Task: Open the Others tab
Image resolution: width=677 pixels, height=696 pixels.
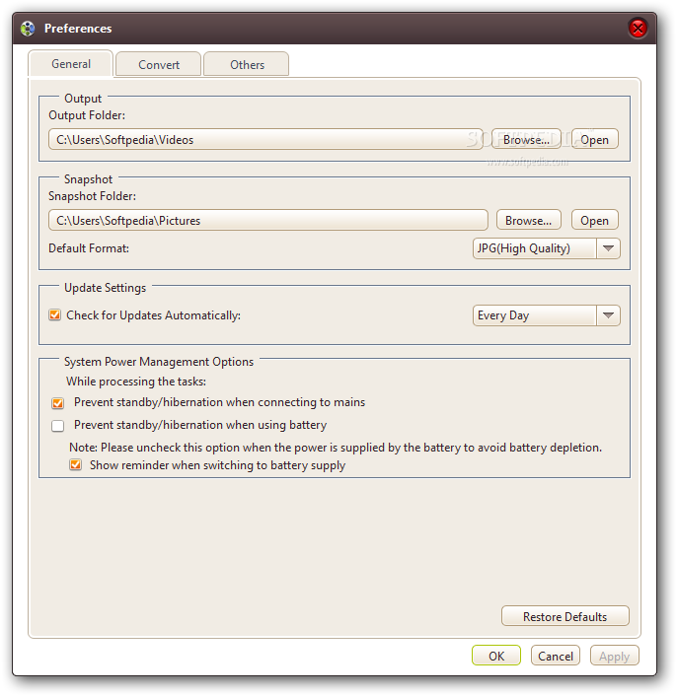Action: pos(247,65)
